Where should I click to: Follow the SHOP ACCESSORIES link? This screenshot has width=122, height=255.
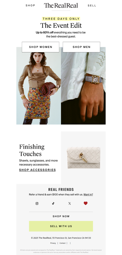pyautogui.click(x=38, y=170)
